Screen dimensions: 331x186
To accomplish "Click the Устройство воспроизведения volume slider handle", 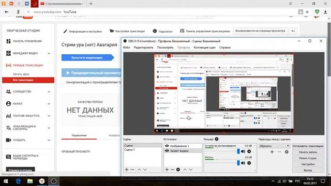I will (x=238, y=151).
